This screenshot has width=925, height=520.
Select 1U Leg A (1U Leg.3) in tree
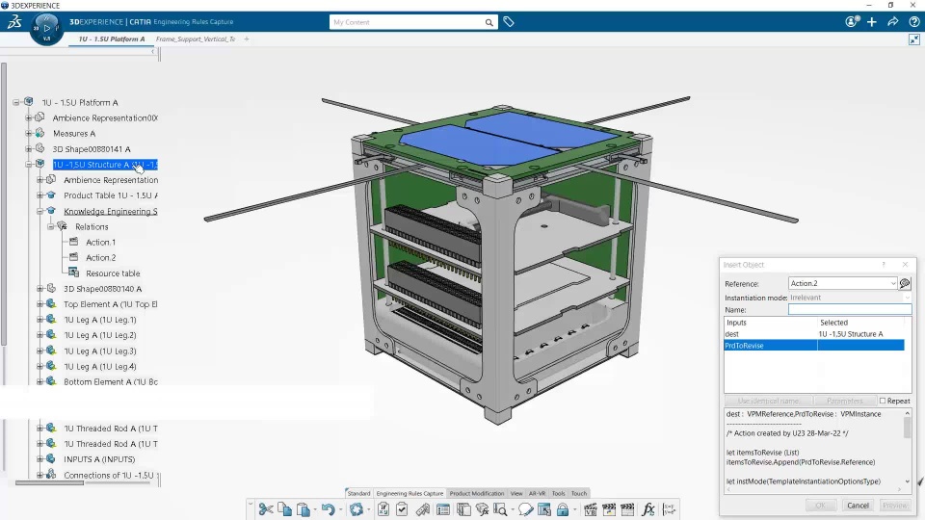[99, 351]
